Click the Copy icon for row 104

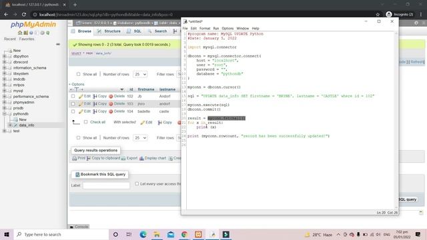[x=95, y=111]
